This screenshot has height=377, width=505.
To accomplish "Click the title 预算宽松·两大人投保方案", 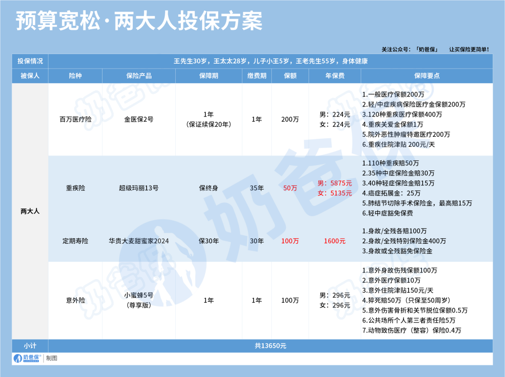I will 140,21.
